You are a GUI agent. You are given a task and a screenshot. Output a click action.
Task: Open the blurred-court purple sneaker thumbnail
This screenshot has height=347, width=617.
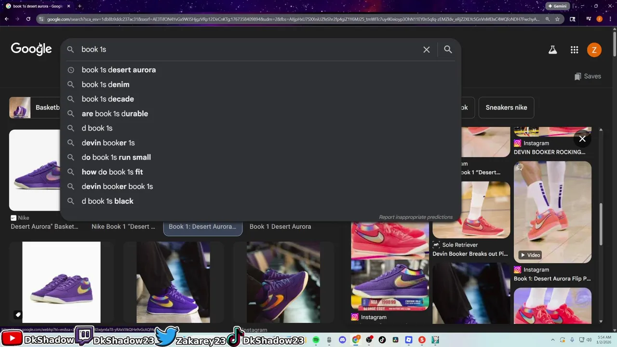283,282
